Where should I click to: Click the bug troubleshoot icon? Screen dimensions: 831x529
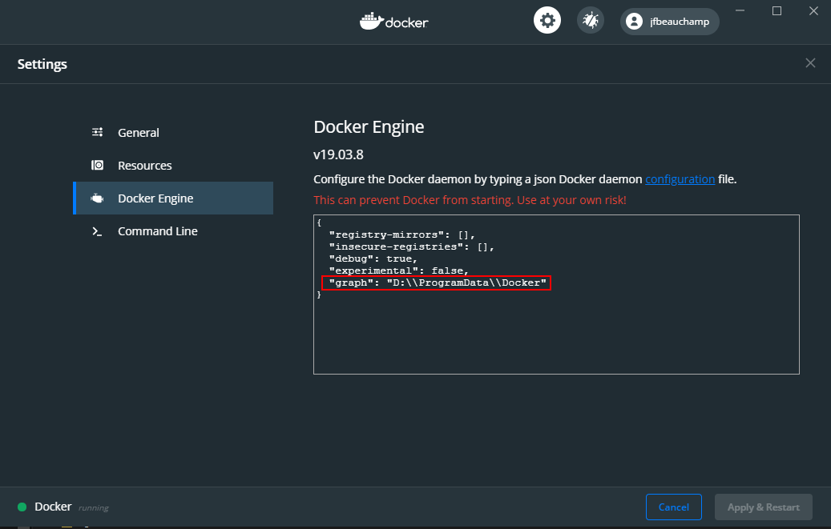click(591, 21)
